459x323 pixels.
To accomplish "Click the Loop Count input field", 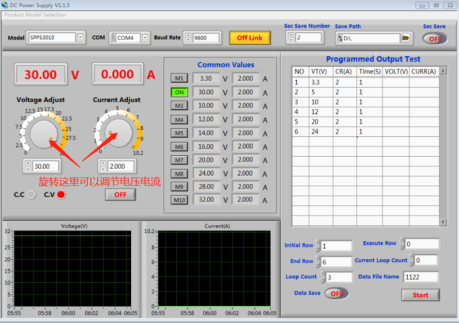I will pyautogui.click(x=338, y=278).
